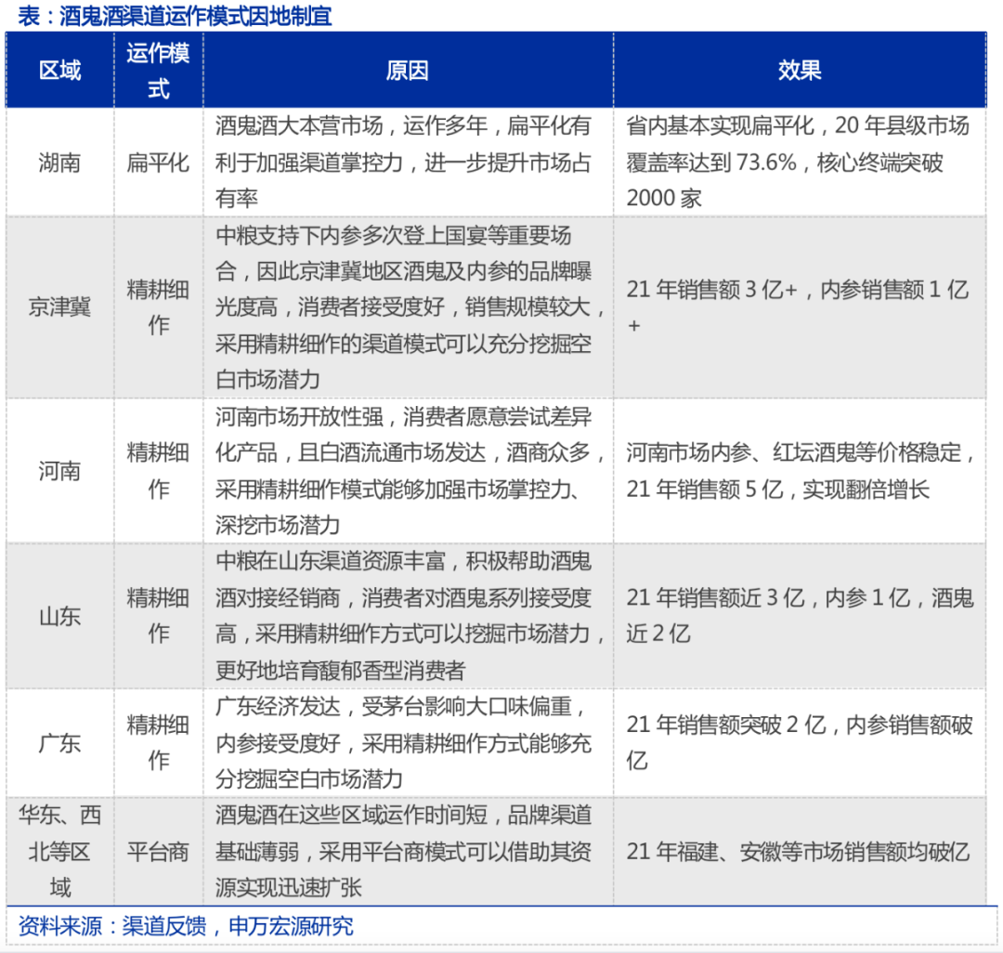This screenshot has height=953, width=1003.
Task: Click the 精耕细作 cell in 京津冀 row
Action: pyautogui.click(x=158, y=307)
